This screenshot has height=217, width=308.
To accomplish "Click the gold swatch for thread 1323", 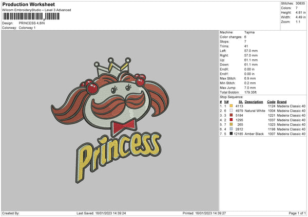I will (x=231, y=124).
